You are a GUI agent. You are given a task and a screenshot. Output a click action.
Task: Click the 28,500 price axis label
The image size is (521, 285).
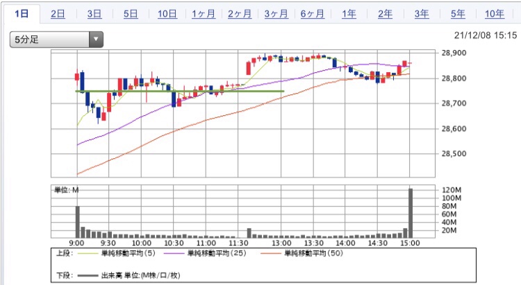(454, 154)
